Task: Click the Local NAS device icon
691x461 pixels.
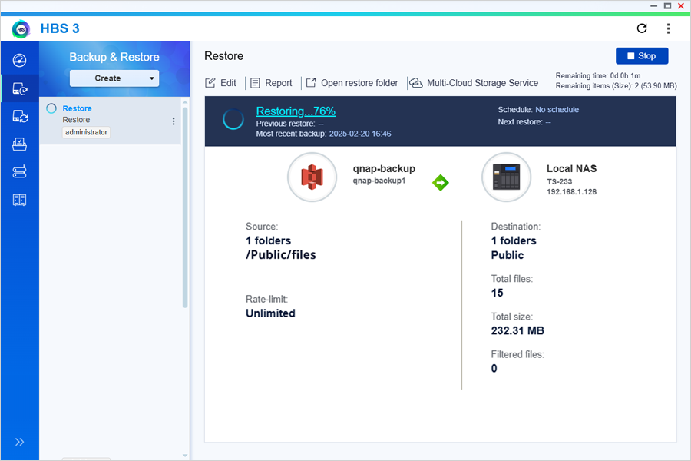Action: (507, 177)
